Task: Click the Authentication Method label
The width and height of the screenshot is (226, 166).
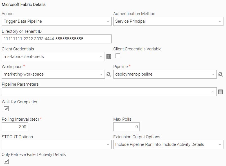Action: pos(134,14)
